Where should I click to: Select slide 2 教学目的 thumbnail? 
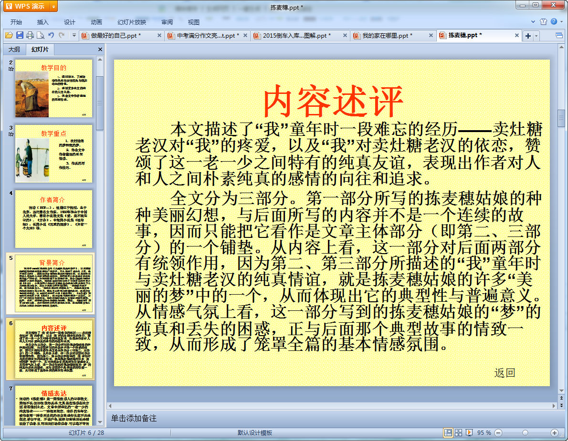[x=53, y=88]
